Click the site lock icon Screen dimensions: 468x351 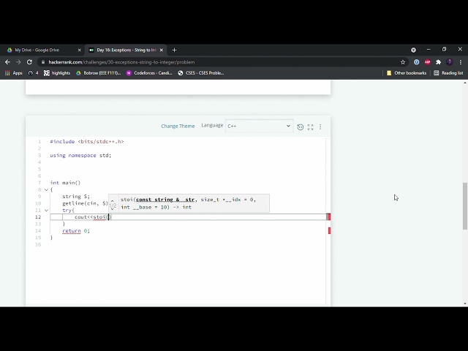(43, 62)
